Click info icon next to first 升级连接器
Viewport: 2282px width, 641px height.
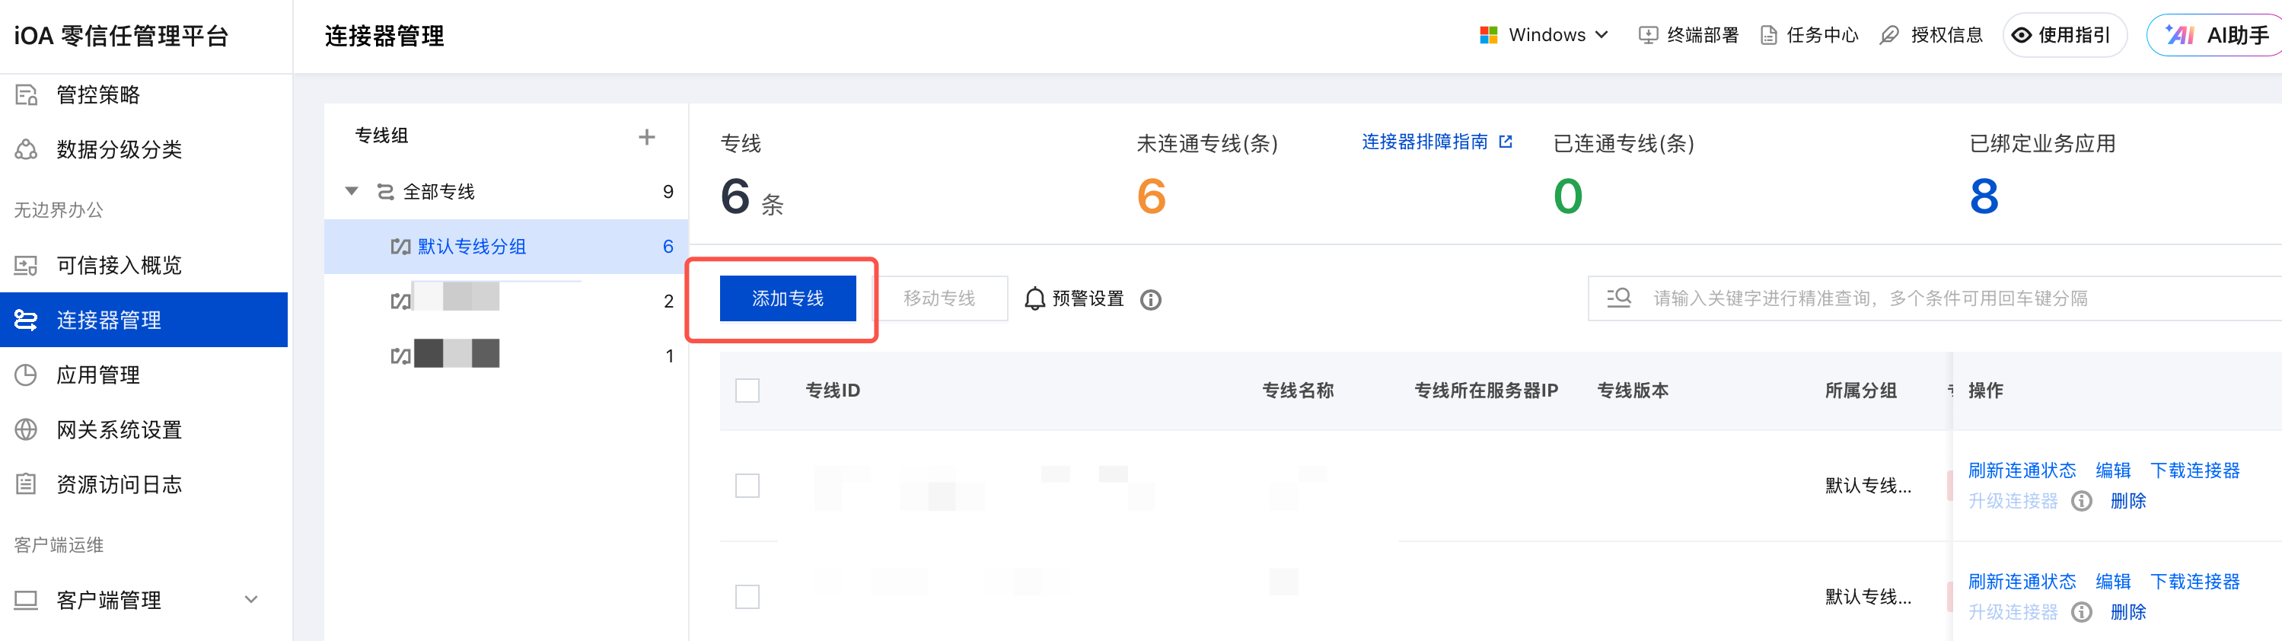(2082, 501)
